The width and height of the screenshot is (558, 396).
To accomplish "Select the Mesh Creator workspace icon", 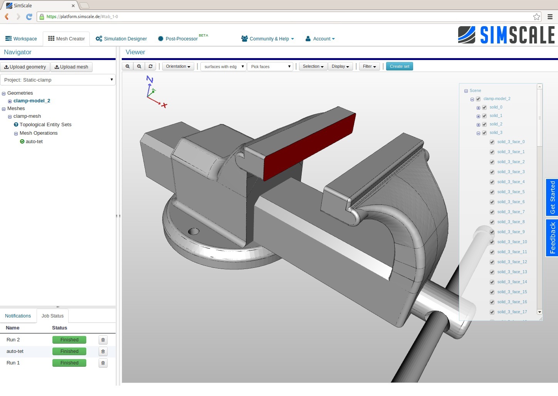I will [52, 38].
